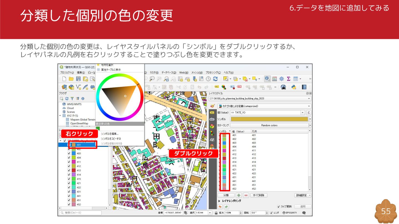
Task: Open the scale 1:5344 dropdown arrow
Action: click(x=210, y=213)
